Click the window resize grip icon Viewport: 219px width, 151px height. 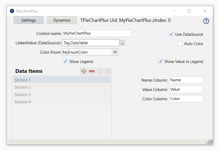(x=210, y=142)
